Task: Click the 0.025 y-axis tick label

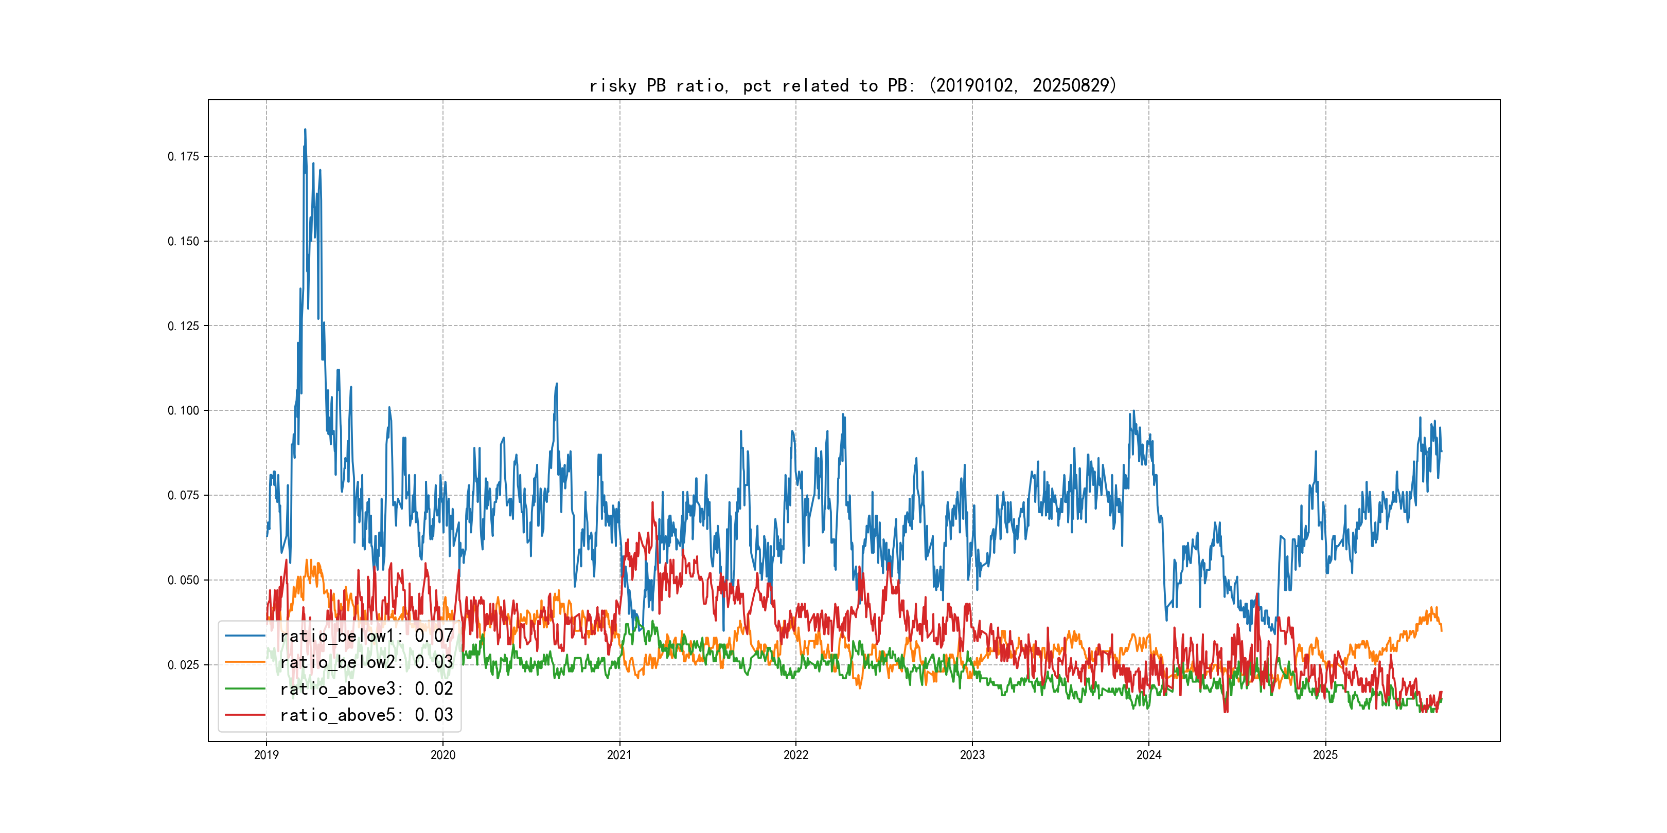Action: coord(183,665)
